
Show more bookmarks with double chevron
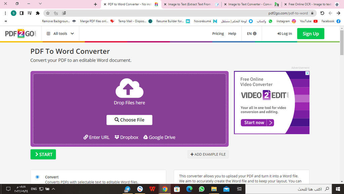(6, 21)
